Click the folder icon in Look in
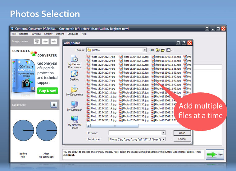 (x=89, y=50)
